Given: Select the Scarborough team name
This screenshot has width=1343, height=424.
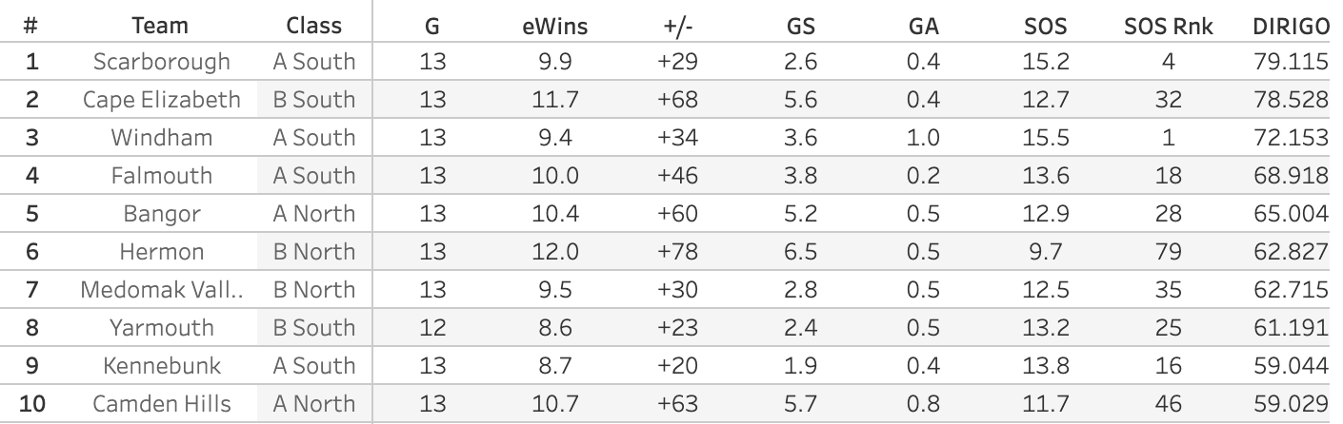Looking at the screenshot, I should [161, 62].
